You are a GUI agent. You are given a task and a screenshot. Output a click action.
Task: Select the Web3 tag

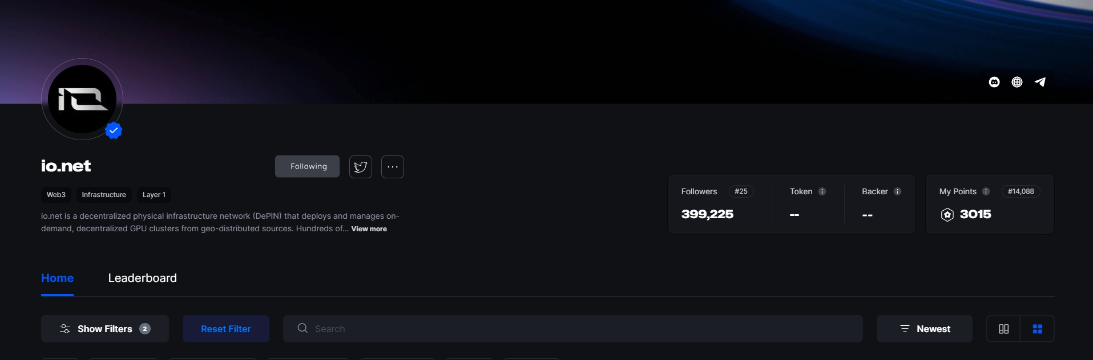[x=56, y=195]
